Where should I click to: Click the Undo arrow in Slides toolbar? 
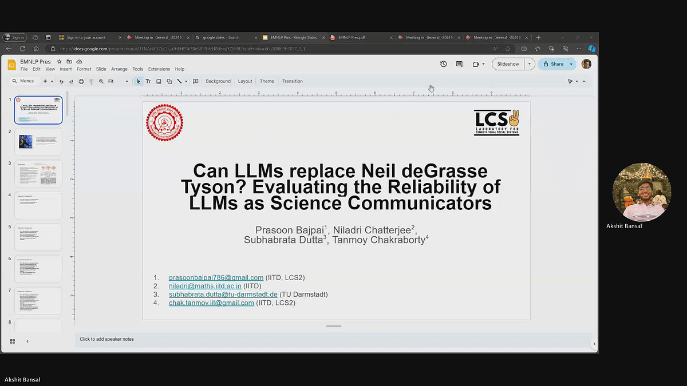click(61, 81)
